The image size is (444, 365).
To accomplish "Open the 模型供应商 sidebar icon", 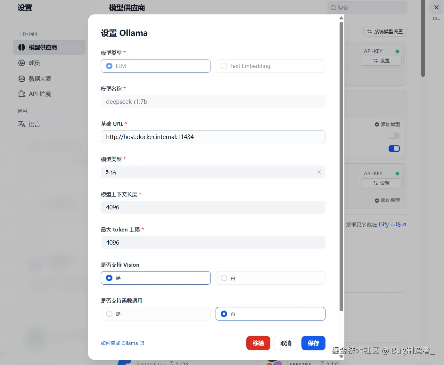I will (x=21, y=47).
